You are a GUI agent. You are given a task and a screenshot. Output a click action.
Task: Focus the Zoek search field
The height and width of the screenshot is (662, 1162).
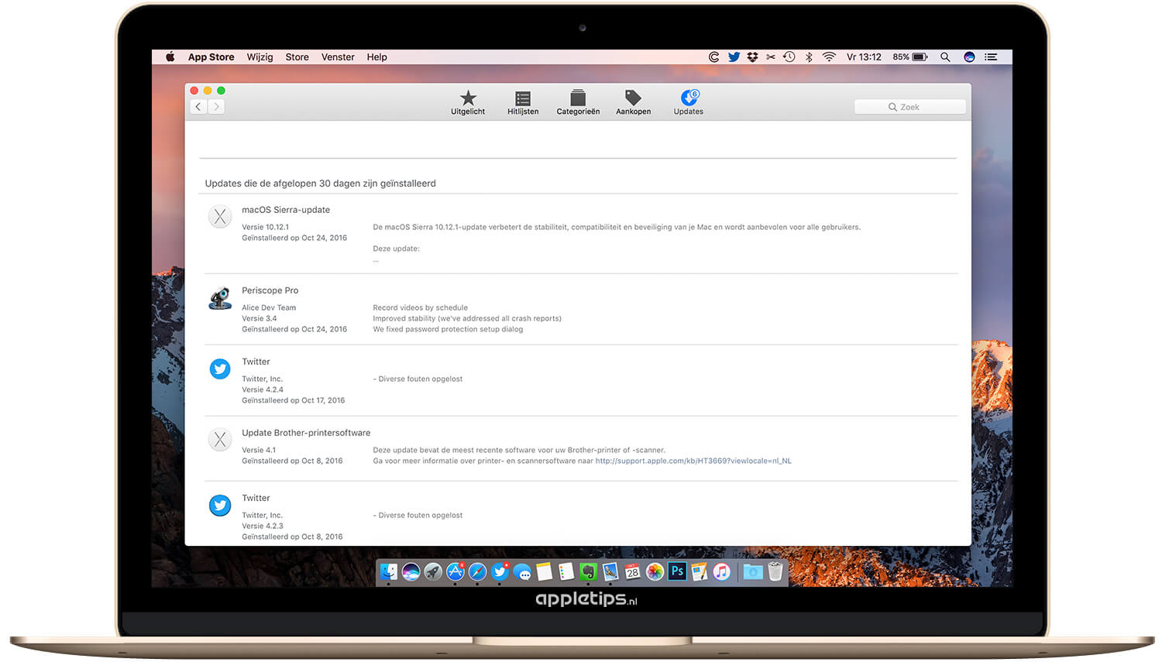[910, 107]
